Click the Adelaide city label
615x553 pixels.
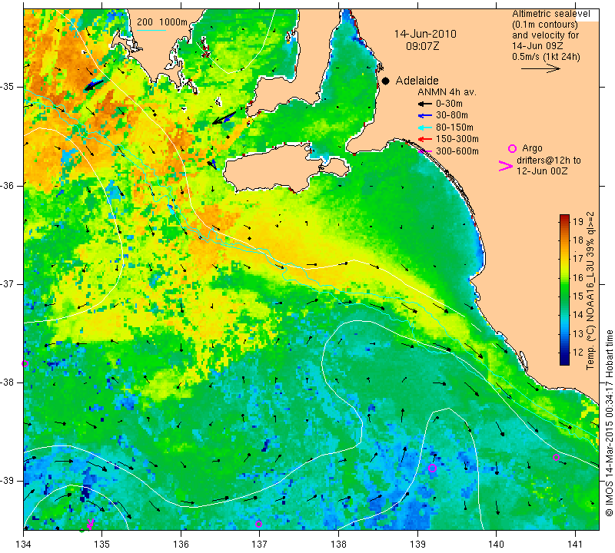click(417, 81)
